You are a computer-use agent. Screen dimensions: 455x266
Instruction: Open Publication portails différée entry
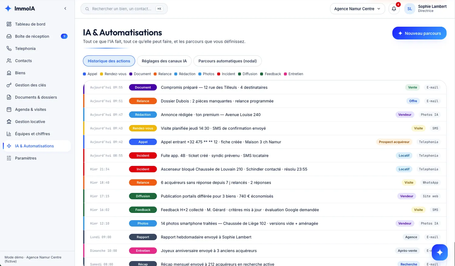coord(265,196)
